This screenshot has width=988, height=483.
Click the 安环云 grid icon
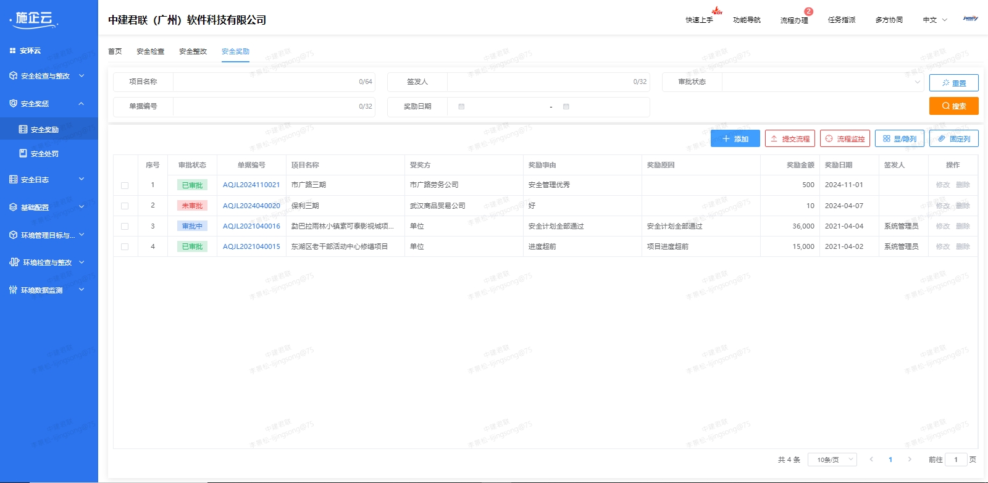tap(12, 51)
